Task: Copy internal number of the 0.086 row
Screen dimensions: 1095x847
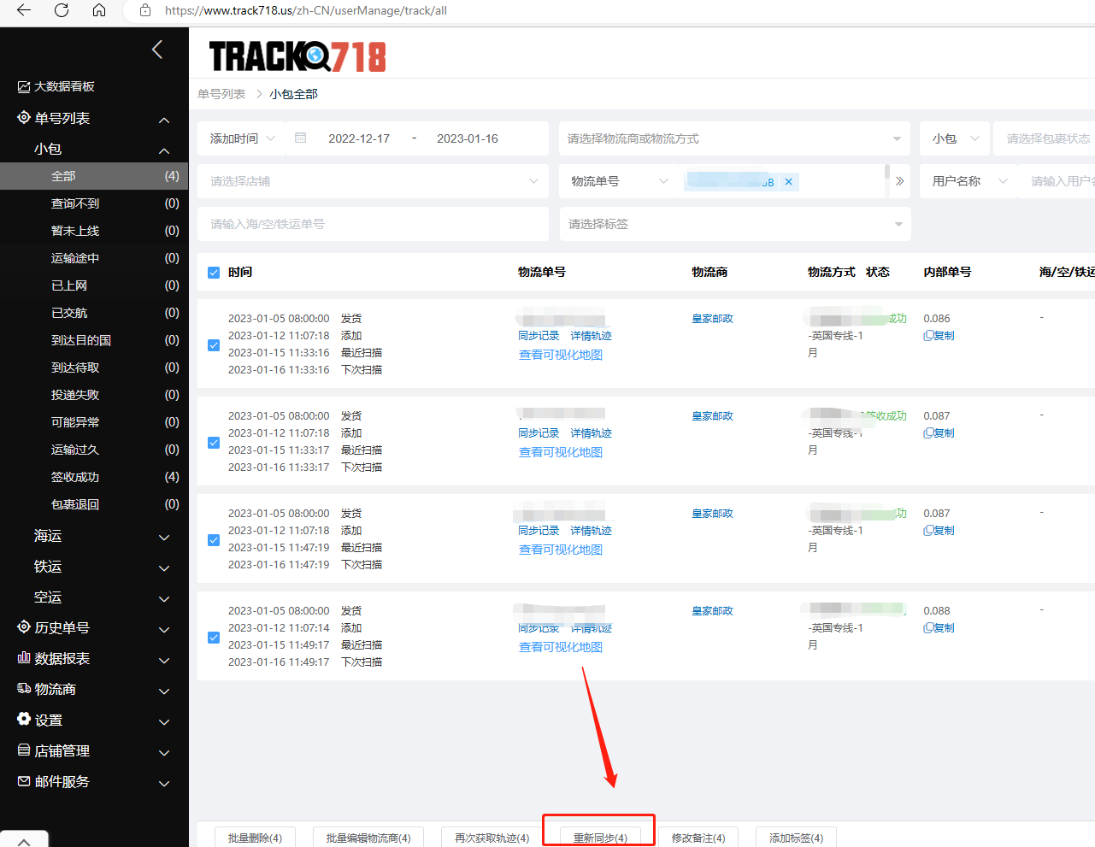Action: coord(939,336)
